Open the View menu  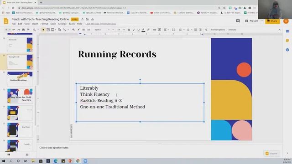(27, 24)
